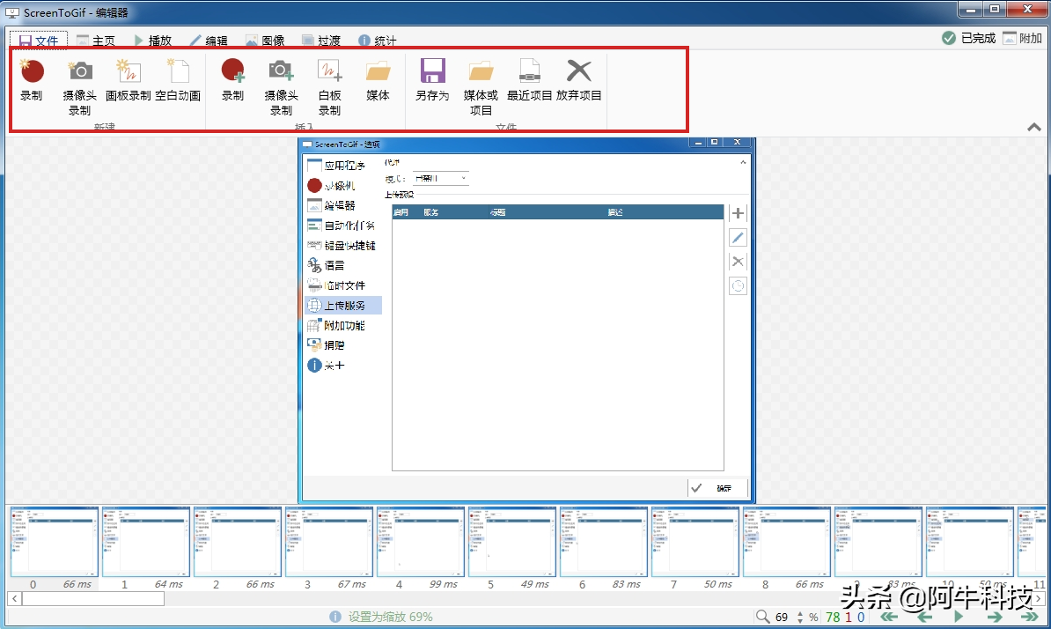
Task: Select frame 1 thumbnail
Action: click(146, 542)
